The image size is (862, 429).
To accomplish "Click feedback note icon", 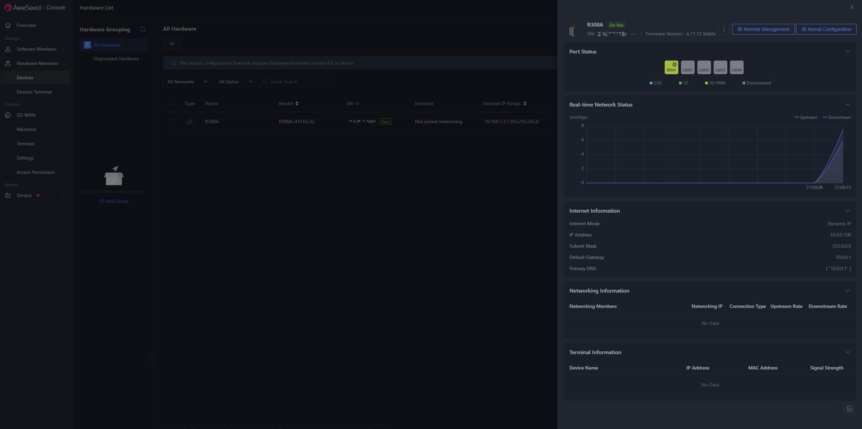I will pos(849,409).
